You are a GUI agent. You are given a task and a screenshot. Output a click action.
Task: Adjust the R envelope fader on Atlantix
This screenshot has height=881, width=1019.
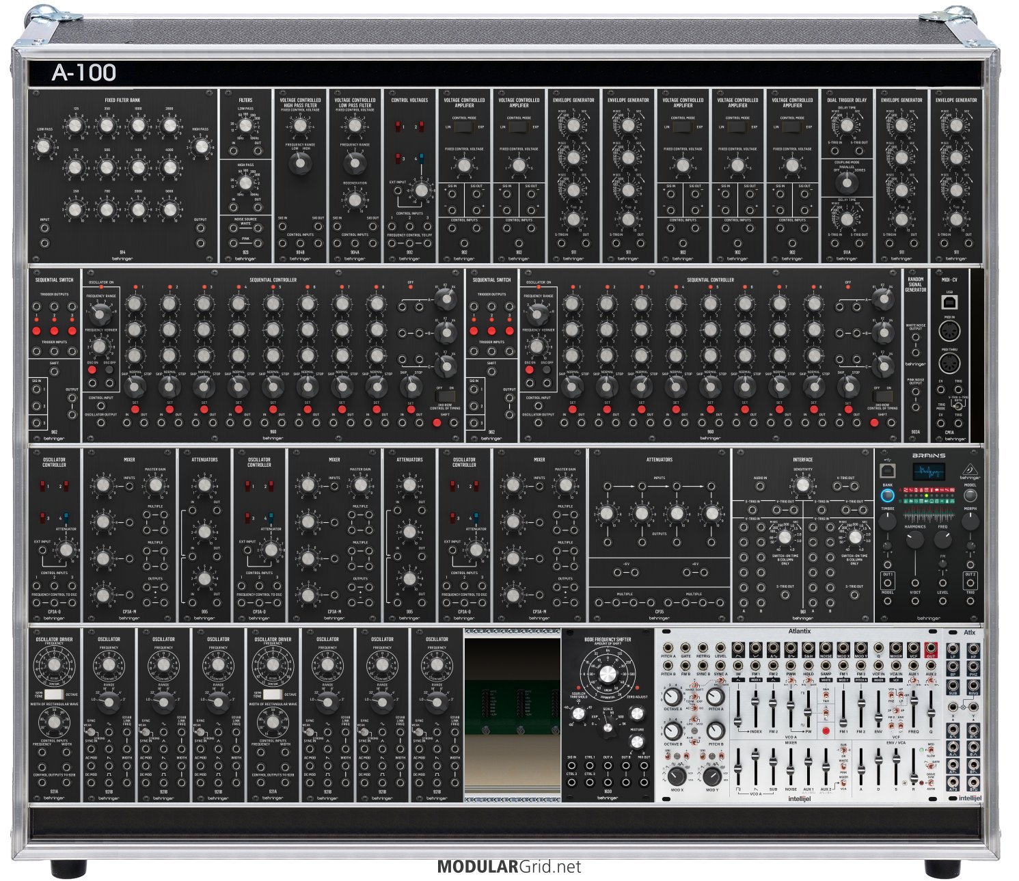(x=914, y=778)
